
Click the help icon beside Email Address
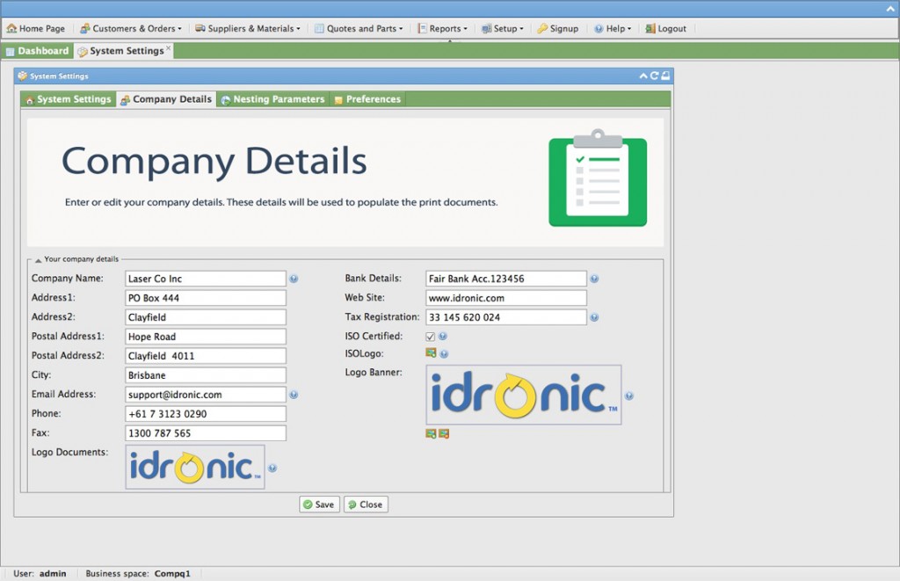point(294,394)
